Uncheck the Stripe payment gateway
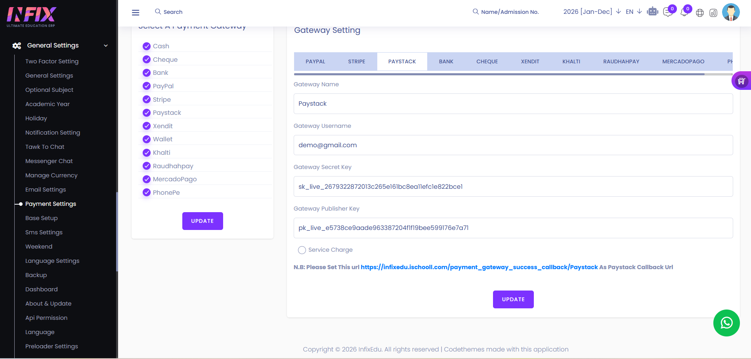 (147, 99)
